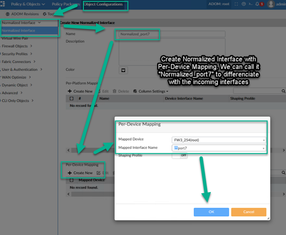Image resolution: width=286 pixels, height=235 pixels.
Task: Open the Color picker swatch
Action: tap(123, 70)
